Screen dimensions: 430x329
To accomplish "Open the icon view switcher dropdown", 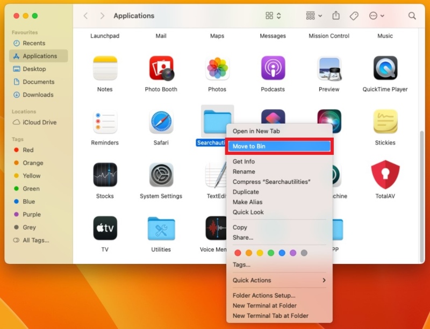I will pyautogui.click(x=274, y=16).
